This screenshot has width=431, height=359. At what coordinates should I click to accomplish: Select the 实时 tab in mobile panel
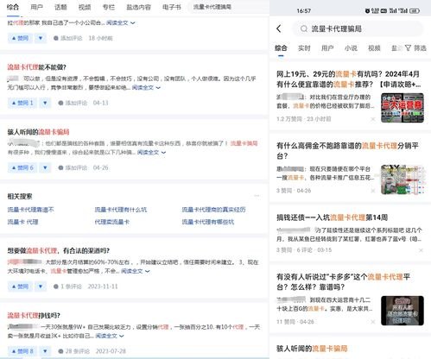(x=304, y=48)
